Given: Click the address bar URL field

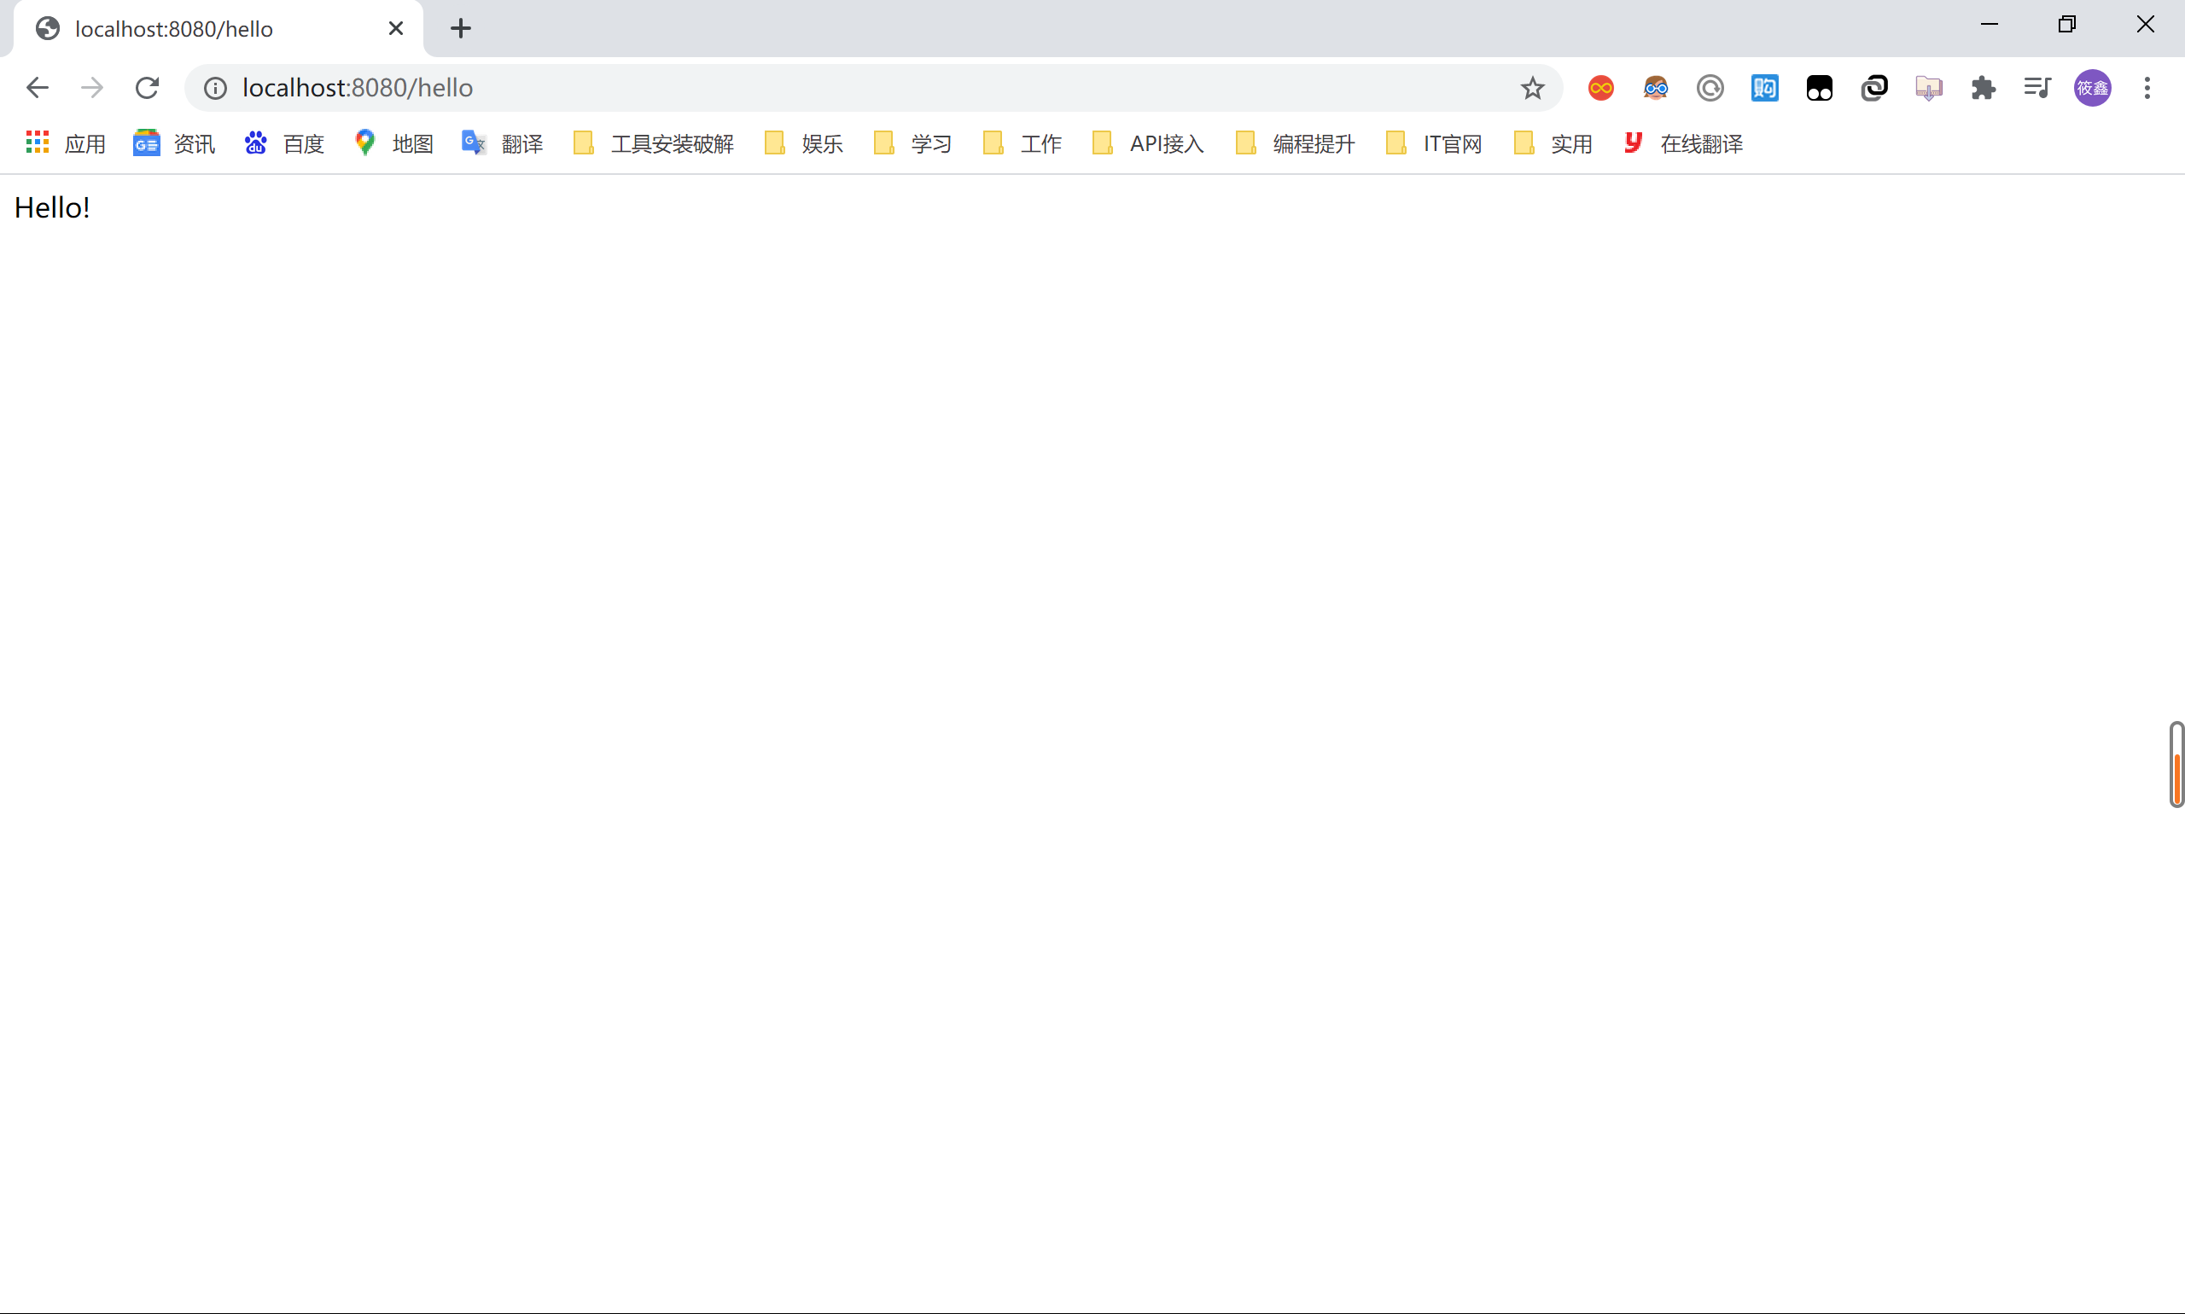Looking at the screenshot, I should 797,88.
